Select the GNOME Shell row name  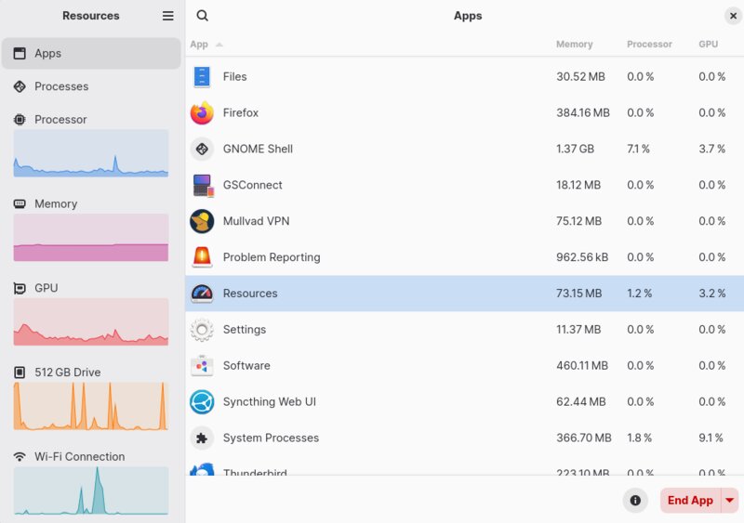point(258,149)
